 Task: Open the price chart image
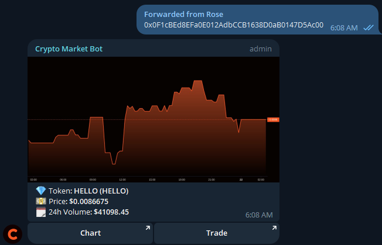point(154,119)
